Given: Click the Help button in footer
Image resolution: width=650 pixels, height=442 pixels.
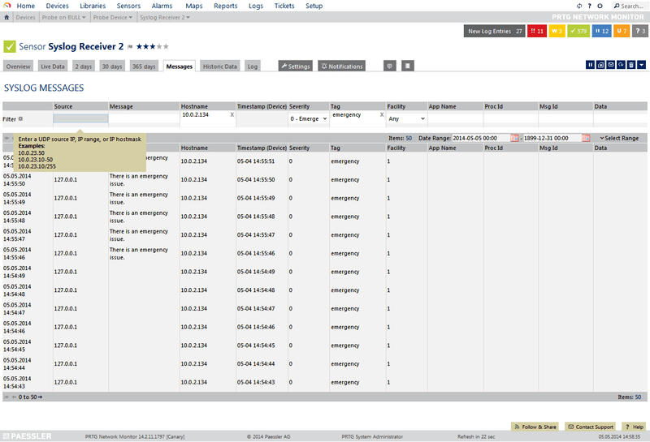Looking at the screenshot, I should click(x=635, y=427).
